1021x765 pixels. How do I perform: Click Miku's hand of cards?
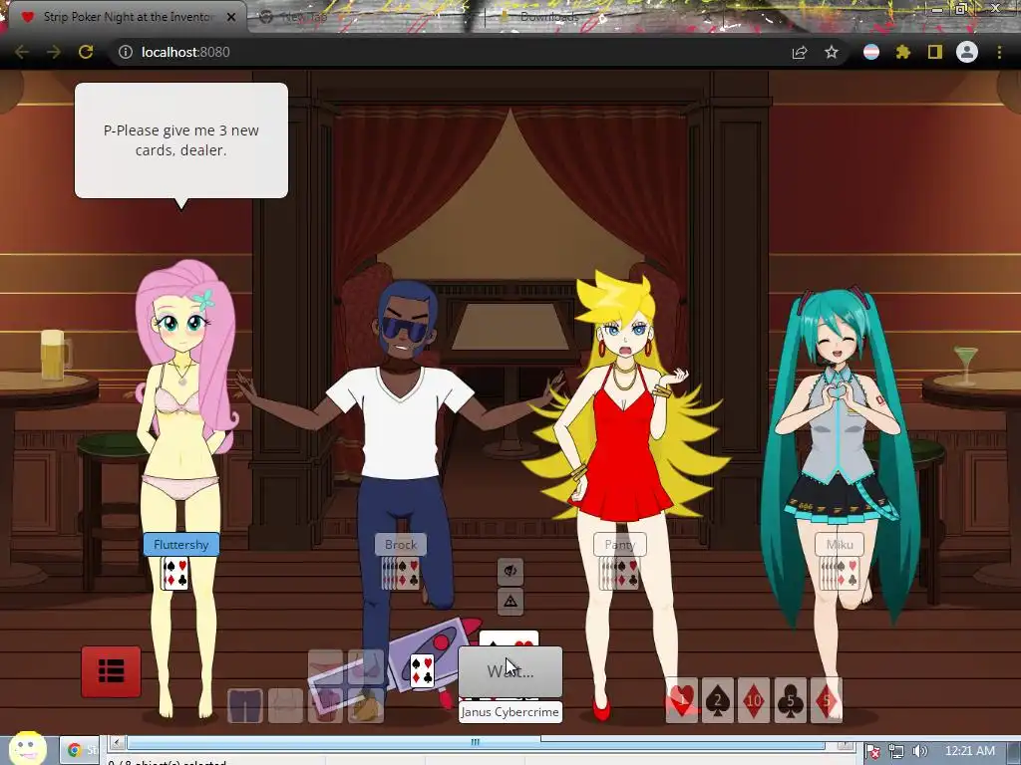pos(839,573)
